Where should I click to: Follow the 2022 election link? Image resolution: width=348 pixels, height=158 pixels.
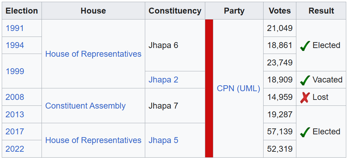[x=15, y=149]
